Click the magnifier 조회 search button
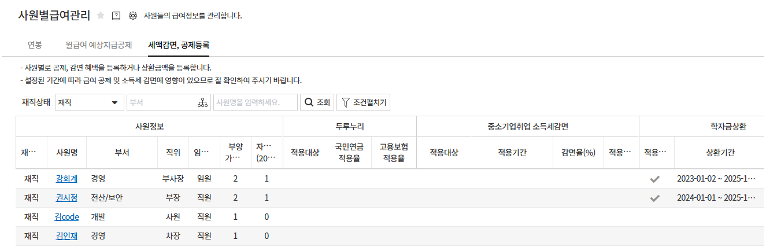 (x=316, y=102)
